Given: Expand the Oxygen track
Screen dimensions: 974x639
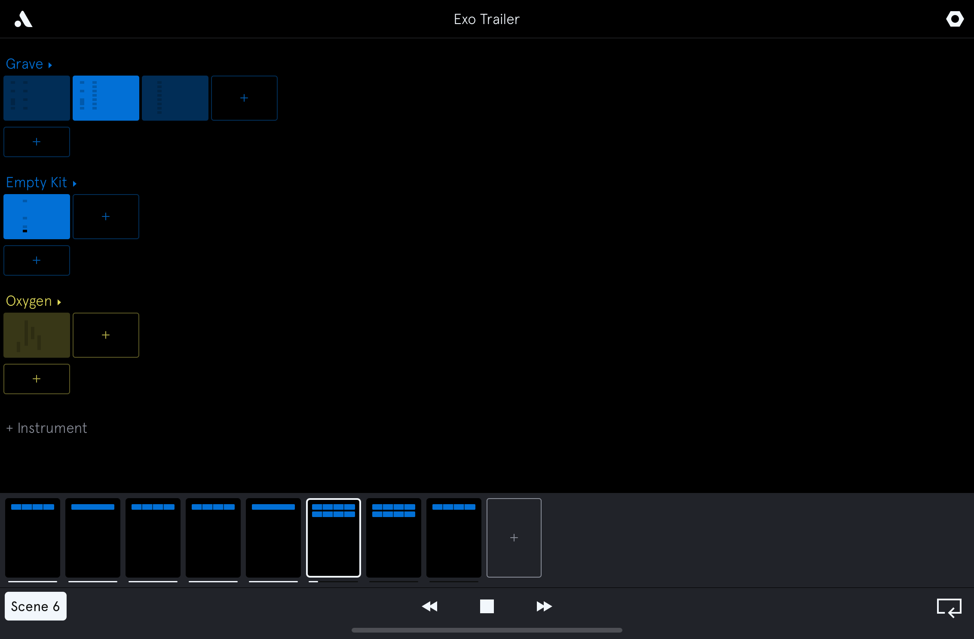Looking at the screenshot, I should point(33,301).
